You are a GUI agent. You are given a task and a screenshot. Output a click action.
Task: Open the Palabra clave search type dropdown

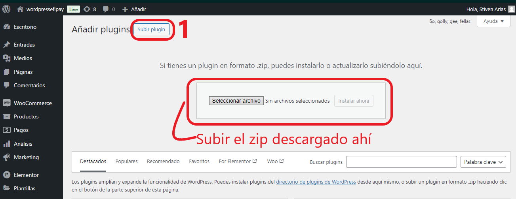click(483, 162)
